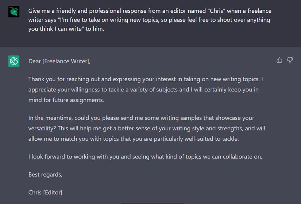301x204 pixels.
Task: Click the "Dear [Freelance Writer]," greeting line
Action: point(59,61)
